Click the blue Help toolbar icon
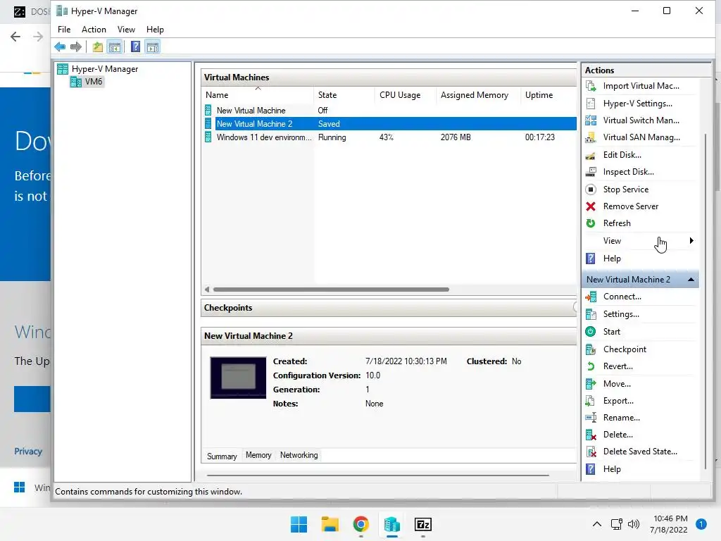 (136, 47)
